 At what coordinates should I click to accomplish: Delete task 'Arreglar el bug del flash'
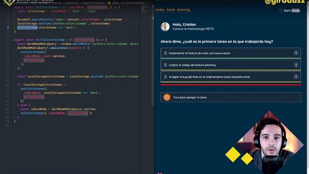(x=296, y=77)
